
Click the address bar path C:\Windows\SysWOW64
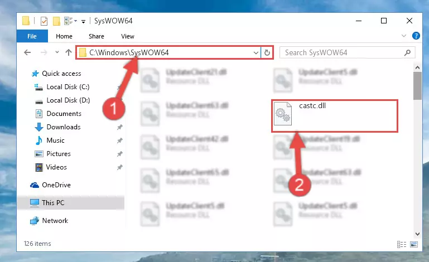129,52
